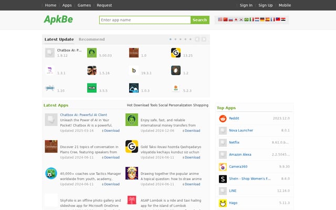Screen dimensions: 336x210
Task: Go to the ApkBe logo homepage
Action: (58, 19)
